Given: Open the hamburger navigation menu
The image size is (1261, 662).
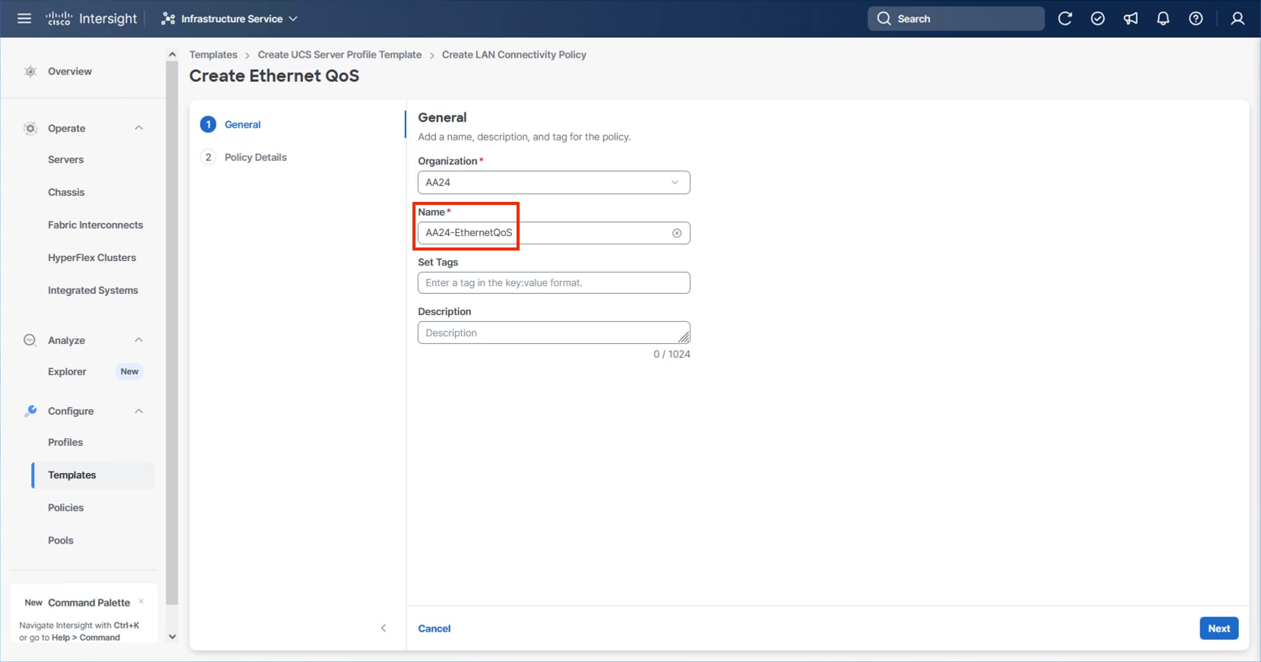Looking at the screenshot, I should pyautogui.click(x=24, y=18).
